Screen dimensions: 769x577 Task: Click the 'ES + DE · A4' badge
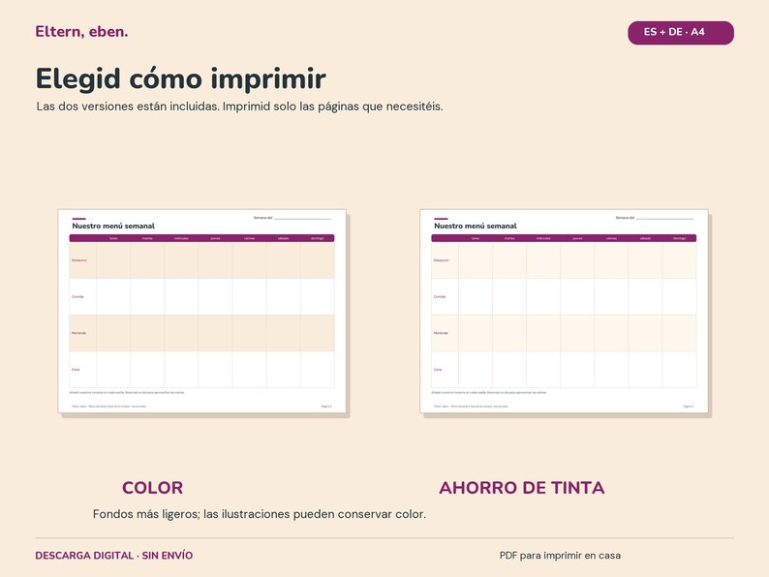click(681, 33)
